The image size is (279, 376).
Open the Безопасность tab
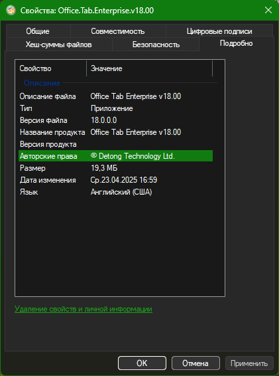(156, 45)
